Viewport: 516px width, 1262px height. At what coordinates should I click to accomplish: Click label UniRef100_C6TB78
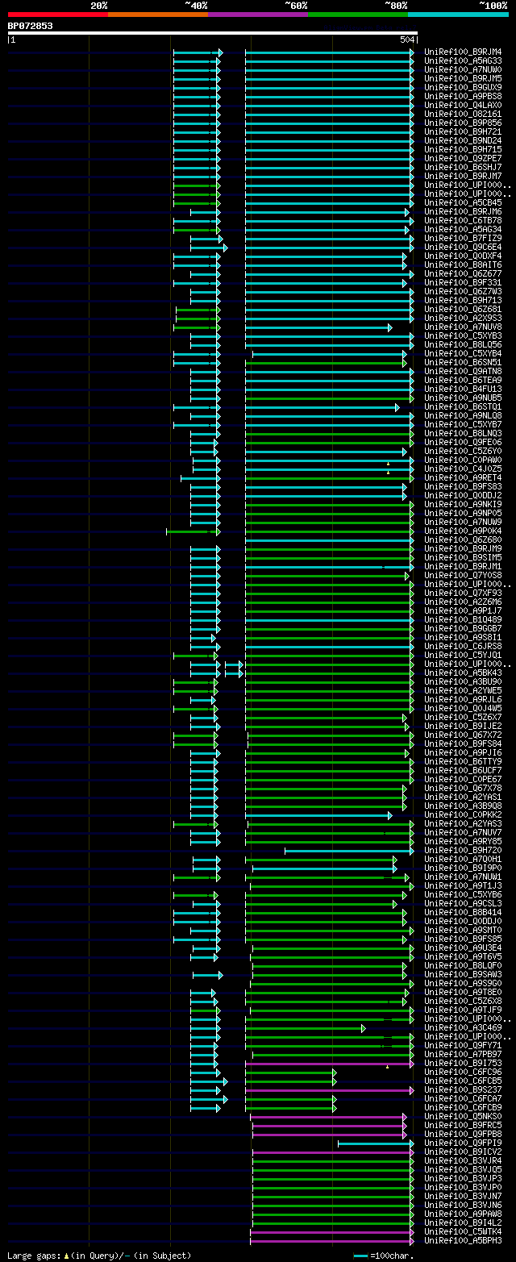pyautogui.click(x=463, y=220)
